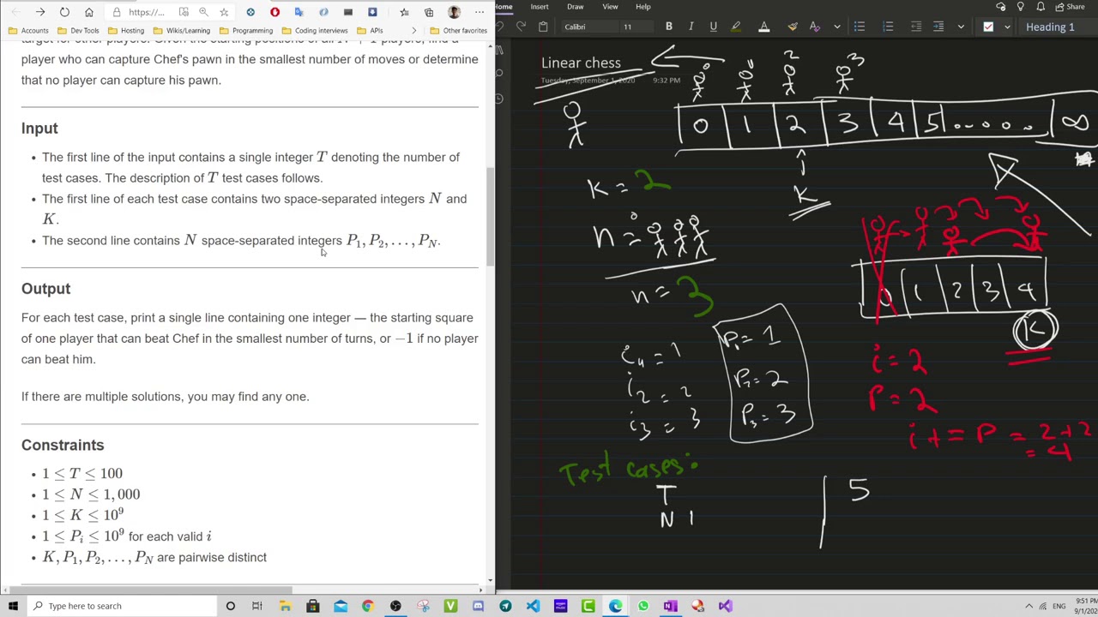Decrease paragraph indent
The height and width of the screenshot is (617, 1098).
pos(916,27)
